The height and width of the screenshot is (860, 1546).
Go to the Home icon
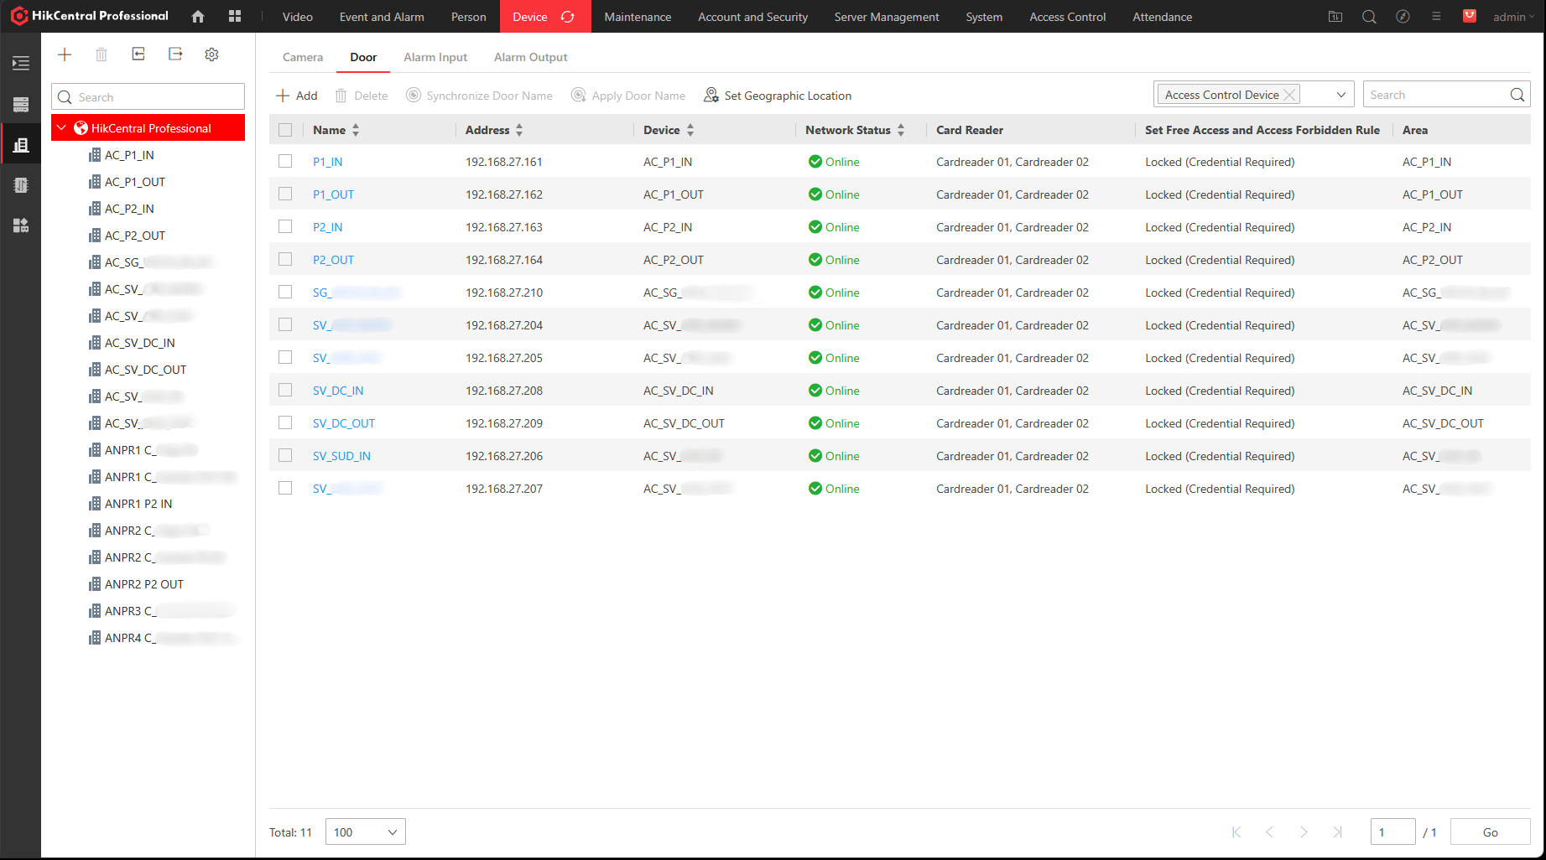pos(198,17)
